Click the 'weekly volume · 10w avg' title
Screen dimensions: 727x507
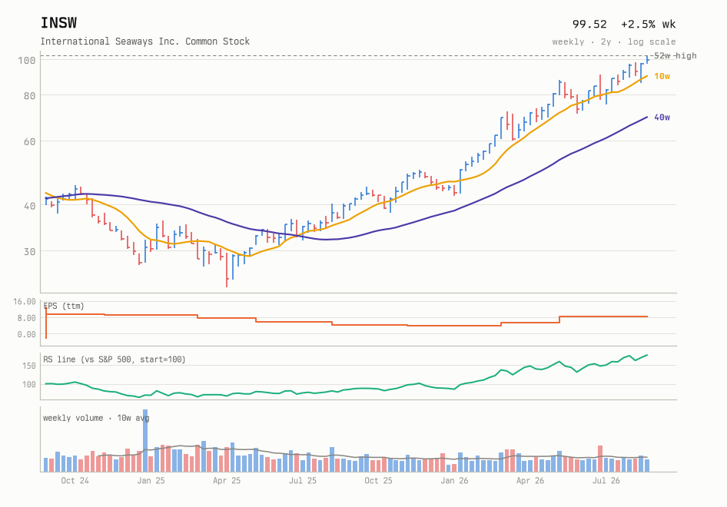[96, 418]
